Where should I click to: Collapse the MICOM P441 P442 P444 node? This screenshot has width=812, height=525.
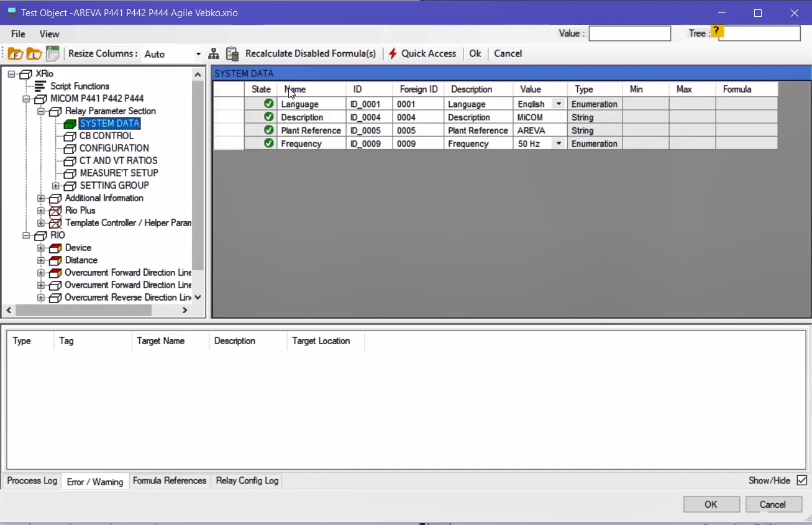pyautogui.click(x=26, y=99)
